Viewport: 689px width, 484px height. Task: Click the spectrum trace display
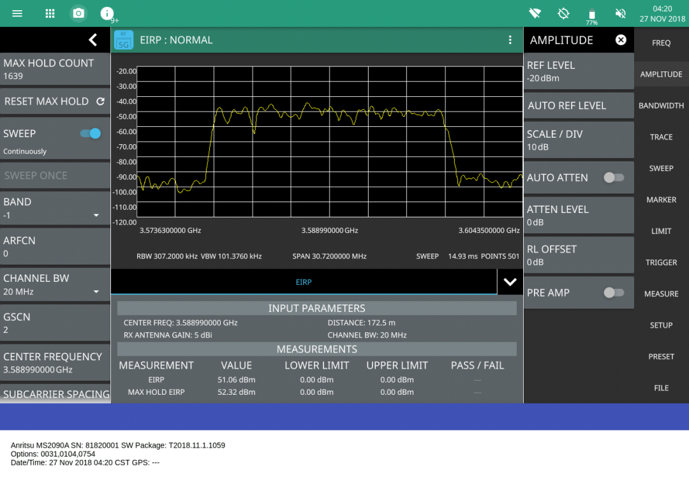330,142
